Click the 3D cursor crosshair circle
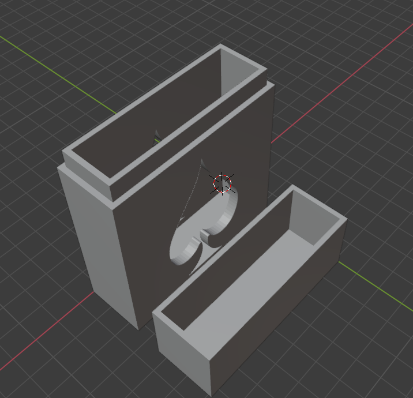 click(x=222, y=183)
